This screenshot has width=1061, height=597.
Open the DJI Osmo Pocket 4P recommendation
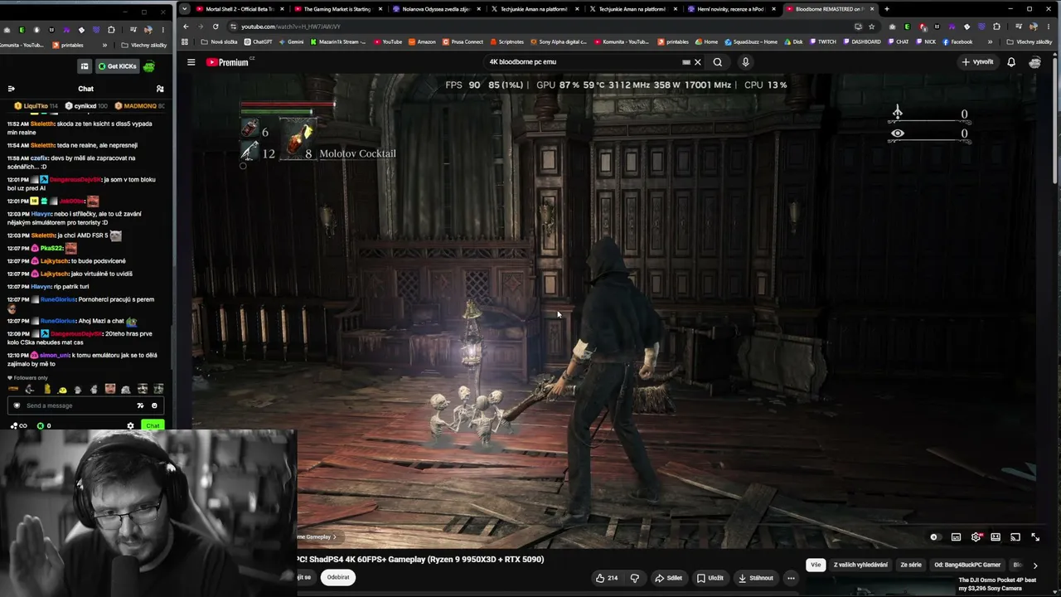coord(997,584)
